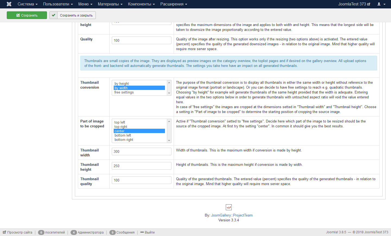Click the 'Part of image to be cropped' label
Viewport: 391px width, 236px height.
coord(92,124)
